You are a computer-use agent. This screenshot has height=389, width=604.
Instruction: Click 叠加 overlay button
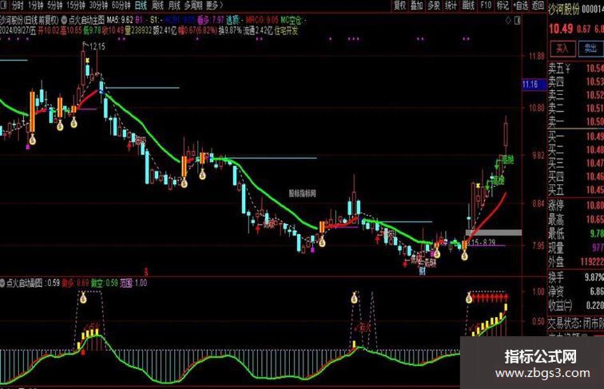pyautogui.click(x=416, y=5)
